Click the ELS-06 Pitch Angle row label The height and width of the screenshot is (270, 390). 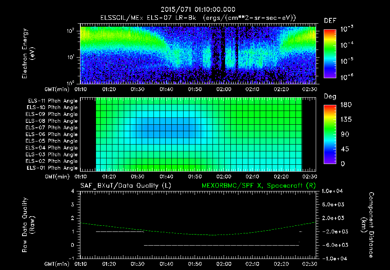[52, 134]
